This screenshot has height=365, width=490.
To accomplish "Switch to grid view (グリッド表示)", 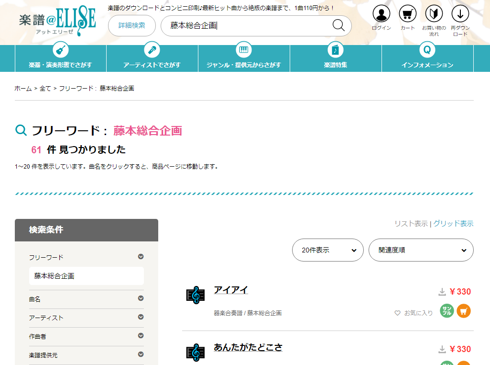I will (x=453, y=224).
